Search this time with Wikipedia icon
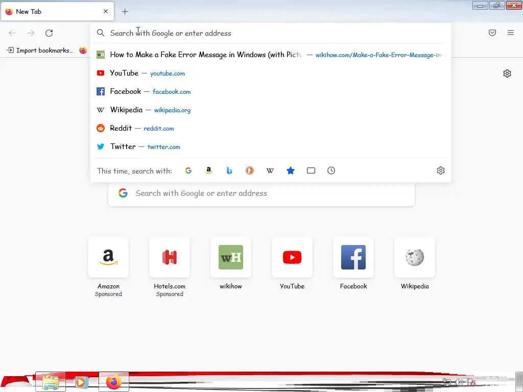The height and width of the screenshot is (392, 523). 270,170
